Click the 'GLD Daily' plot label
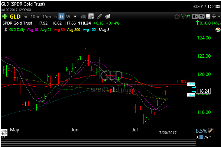221x147 pixels. (x=17, y=30)
